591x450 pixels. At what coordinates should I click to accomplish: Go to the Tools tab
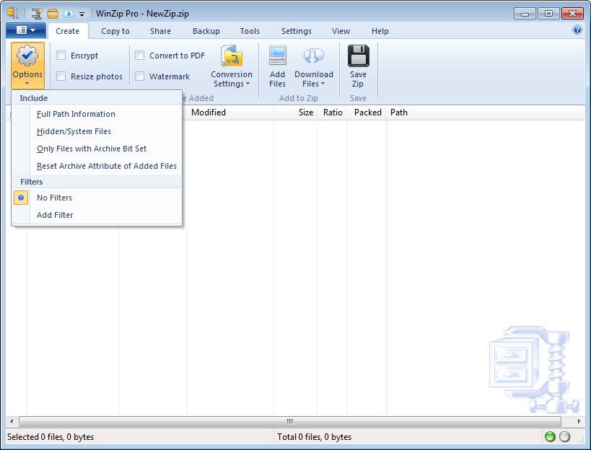(x=250, y=31)
